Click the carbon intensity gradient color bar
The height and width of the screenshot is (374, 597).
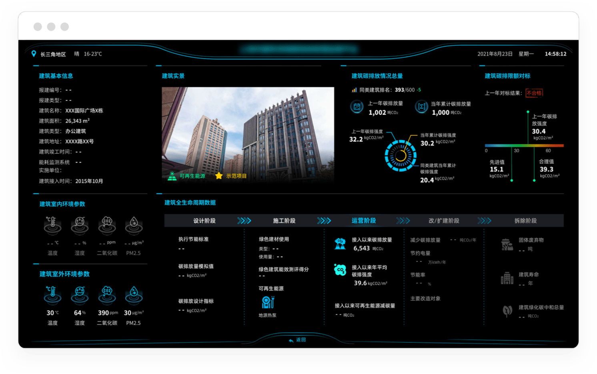[x=524, y=145]
